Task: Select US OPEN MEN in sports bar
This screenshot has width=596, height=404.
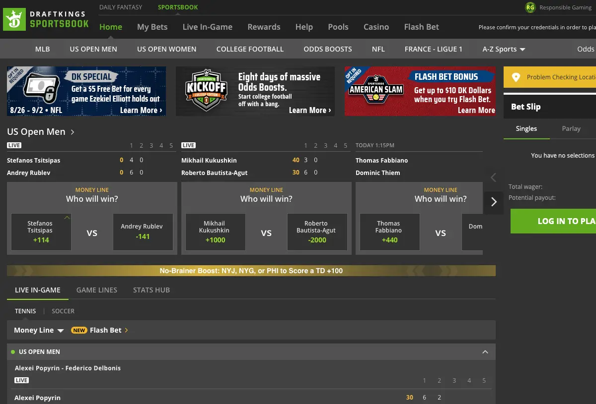Action: point(93,49)
